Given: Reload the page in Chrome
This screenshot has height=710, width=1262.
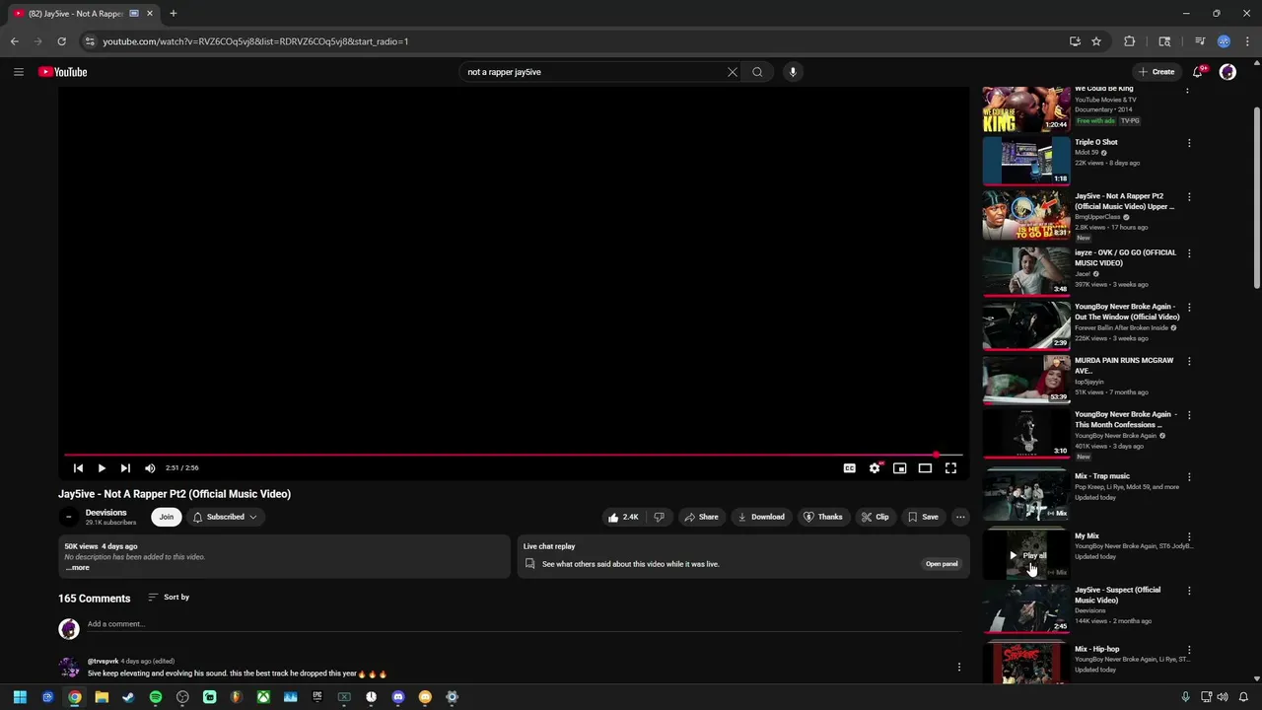Looking at the screenshot, I should coord(61,41).
